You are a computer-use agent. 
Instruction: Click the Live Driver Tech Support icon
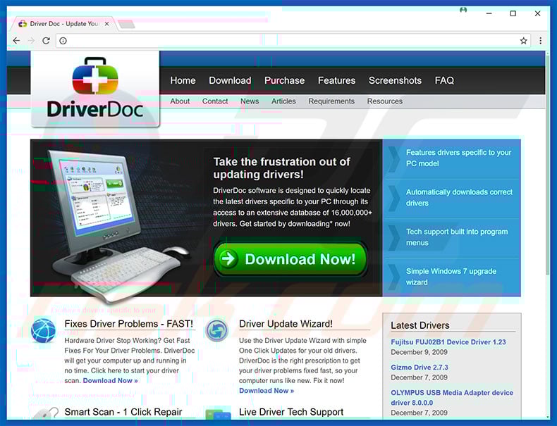pos(218,413)
